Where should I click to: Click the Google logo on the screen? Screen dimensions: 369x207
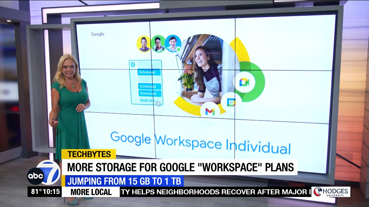pyautogui.click(x=97, y=34)
